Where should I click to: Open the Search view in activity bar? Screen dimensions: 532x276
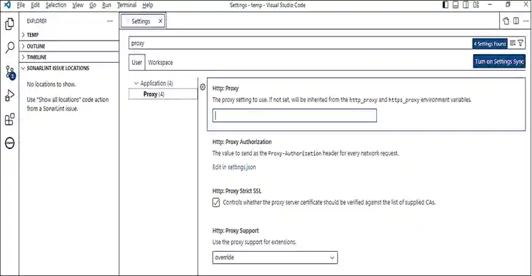tap(10, 47)
